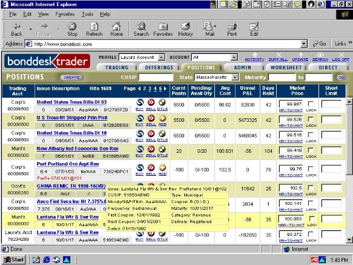Check the Lock box for market price 99.987

click(311, 104)
